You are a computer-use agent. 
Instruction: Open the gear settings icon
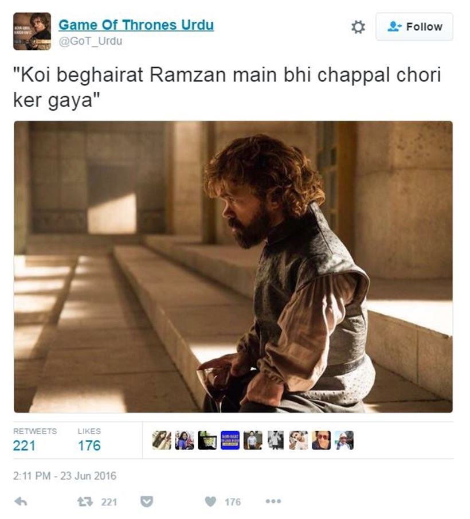pyautogui.click(x=358, y=27)
